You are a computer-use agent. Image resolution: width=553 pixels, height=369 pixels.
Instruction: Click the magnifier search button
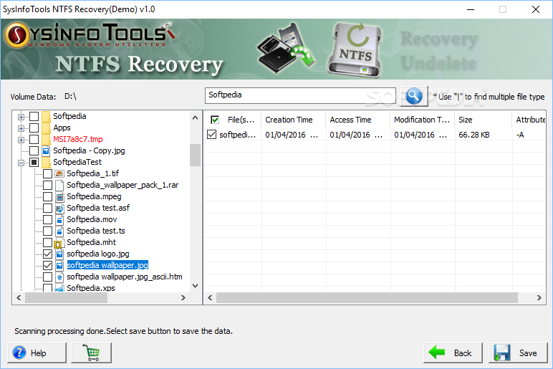(414, 96)
